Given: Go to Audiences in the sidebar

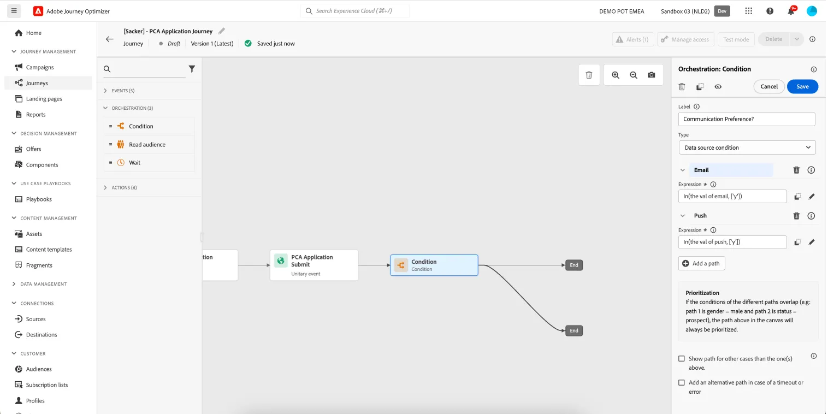Looking at the screenshot, I should [x=39, y=369].
